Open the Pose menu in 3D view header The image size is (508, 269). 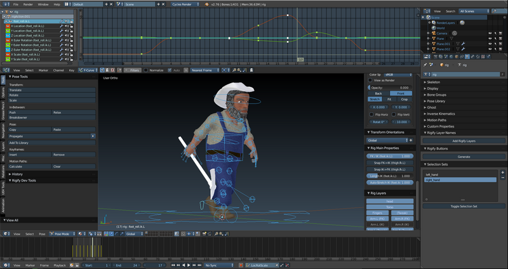point(42,233)
